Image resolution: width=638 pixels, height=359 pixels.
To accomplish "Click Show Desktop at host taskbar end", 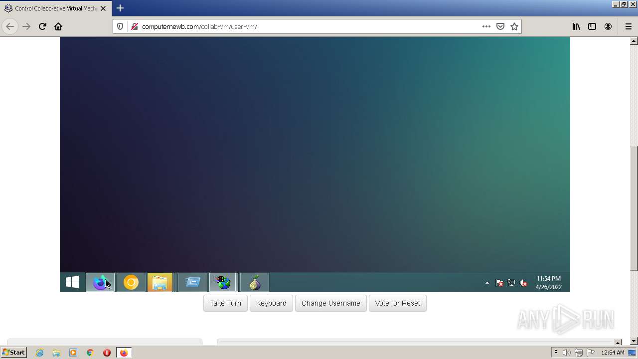I will click(x=633, y=353).
